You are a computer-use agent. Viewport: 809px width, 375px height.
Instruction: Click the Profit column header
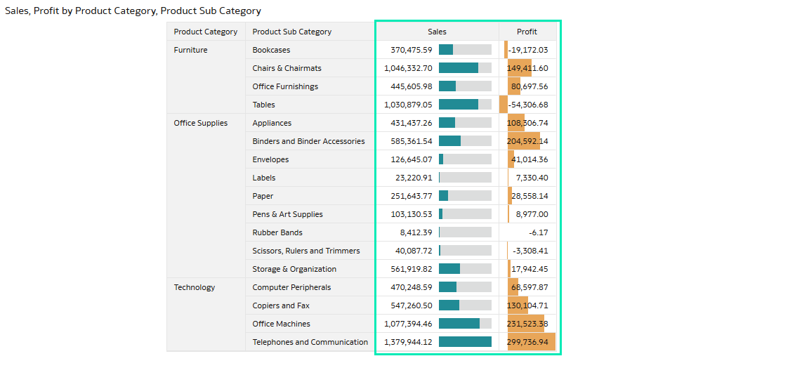(x=527, y=32)
